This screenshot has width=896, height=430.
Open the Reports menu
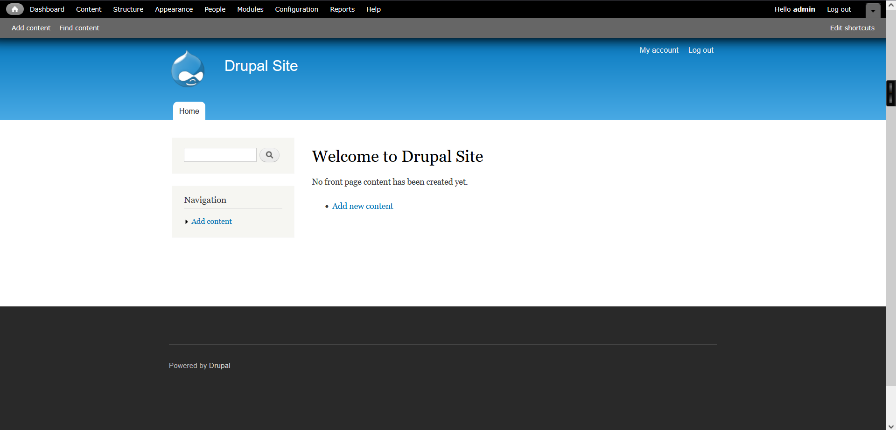(343, 9)
